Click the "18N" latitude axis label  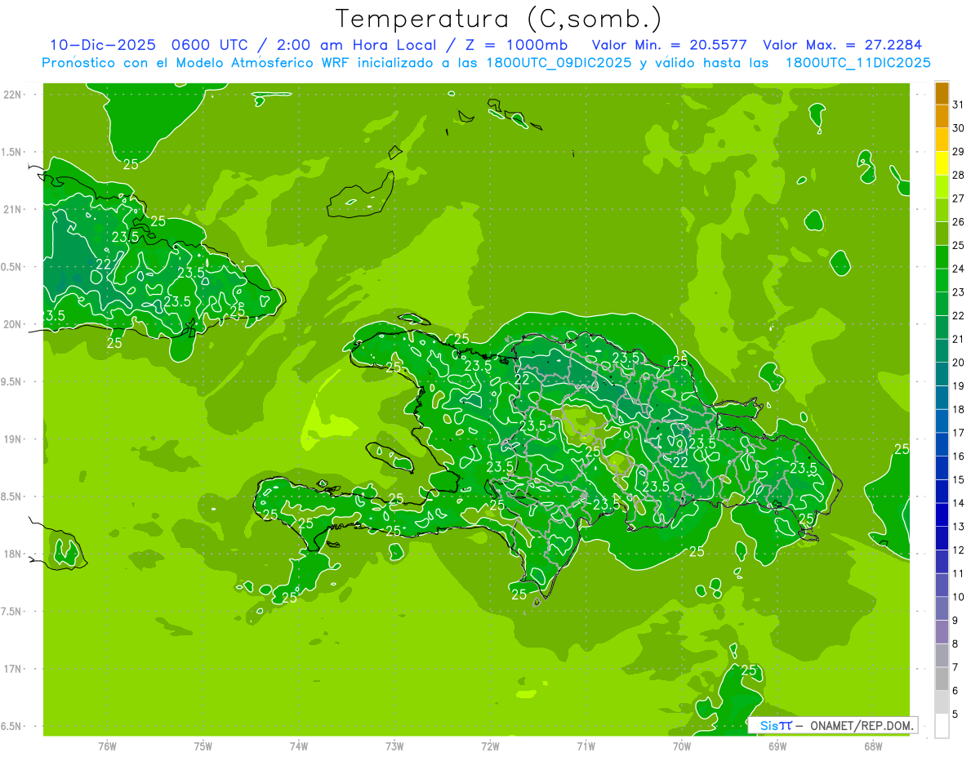(x=13, y=554)
